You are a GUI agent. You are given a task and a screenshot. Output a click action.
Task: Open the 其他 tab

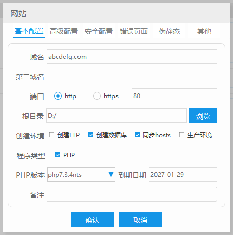click(x=204, y=31)
